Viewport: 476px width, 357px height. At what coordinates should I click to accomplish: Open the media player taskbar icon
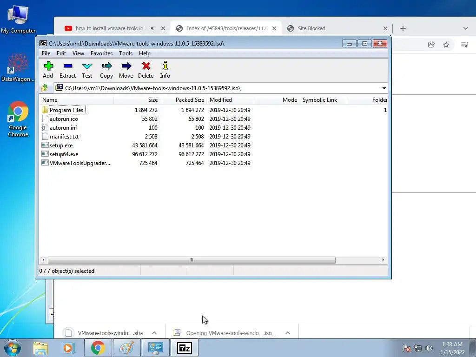pyautogui.click(x=69, y=348)
